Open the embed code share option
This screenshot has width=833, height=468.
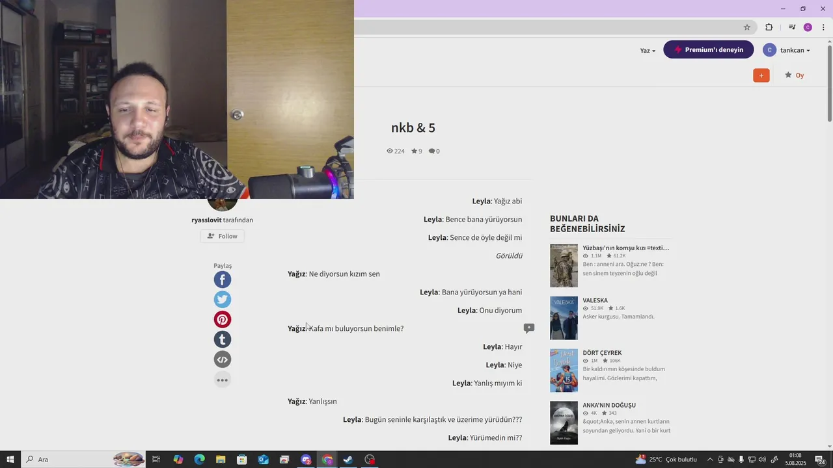pos(223,359)
